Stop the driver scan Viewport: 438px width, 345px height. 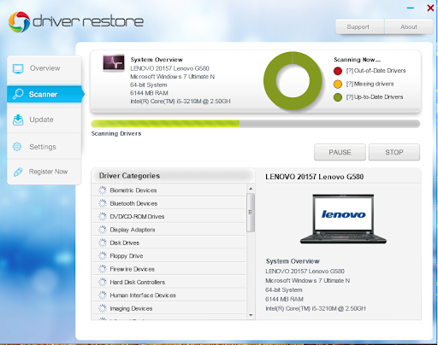pyautogui.click(x=394, y=152)
